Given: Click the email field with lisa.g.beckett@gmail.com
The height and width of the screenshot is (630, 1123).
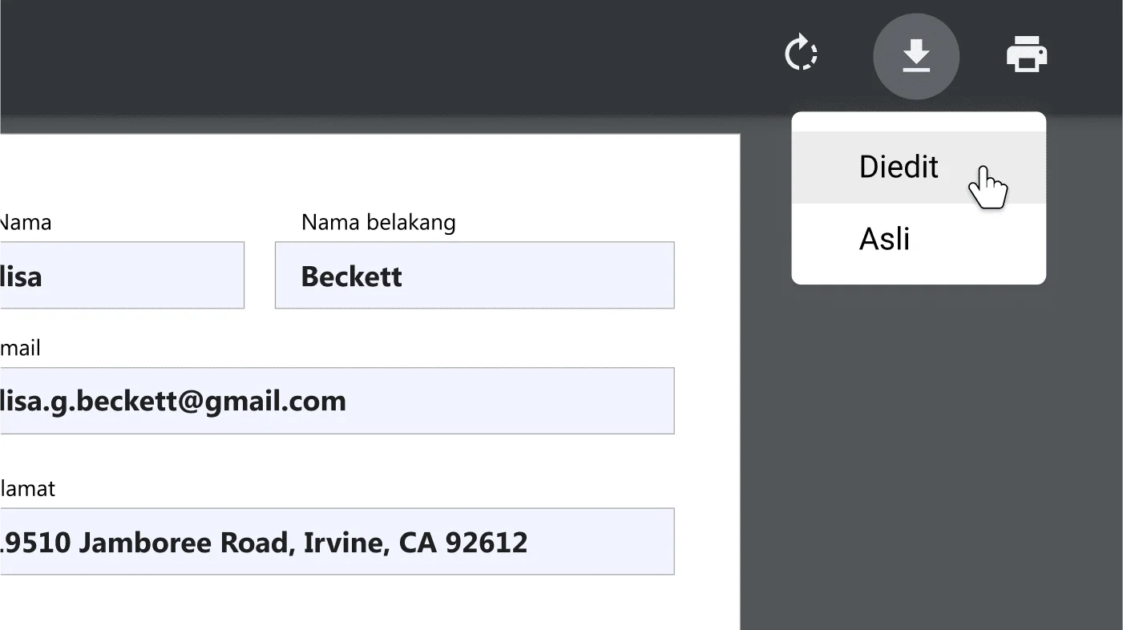Looking at the screenshot, I should 337,401.
